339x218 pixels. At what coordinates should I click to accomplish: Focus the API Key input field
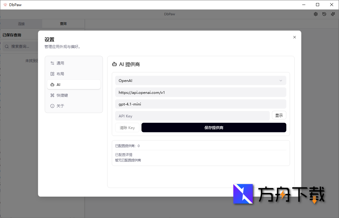(x=192, y=116)
